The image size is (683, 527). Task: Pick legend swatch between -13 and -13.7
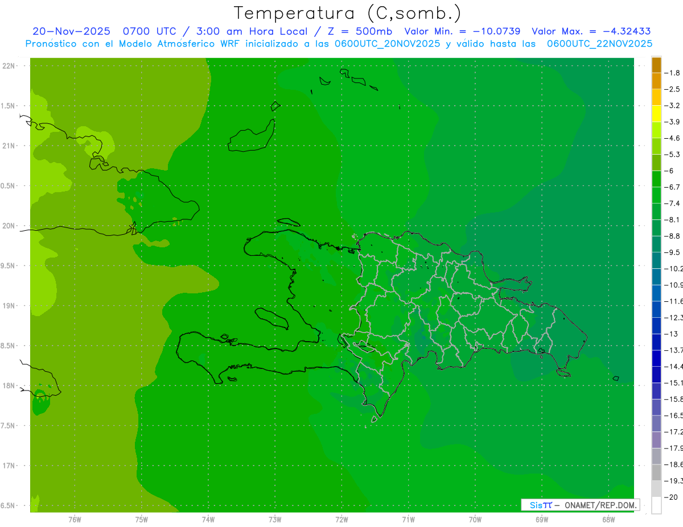click(x=656, y=342)
